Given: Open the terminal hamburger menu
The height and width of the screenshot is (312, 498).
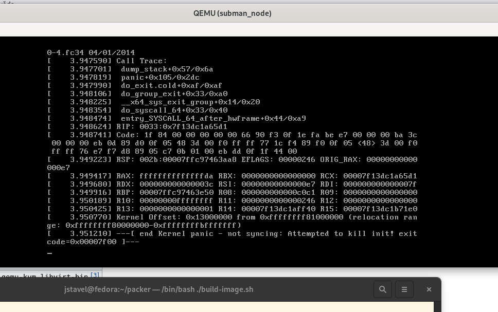Looking at the screenshot, I should pyautogui.click(x=404, y=289).
